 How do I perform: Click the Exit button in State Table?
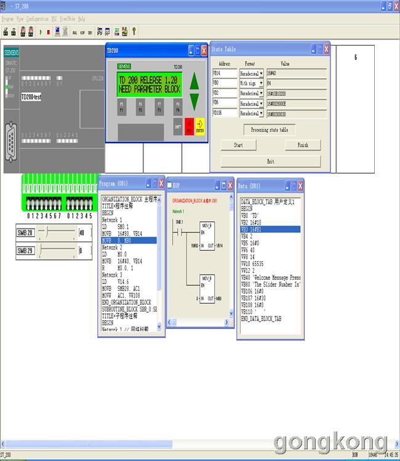(271, 162)
